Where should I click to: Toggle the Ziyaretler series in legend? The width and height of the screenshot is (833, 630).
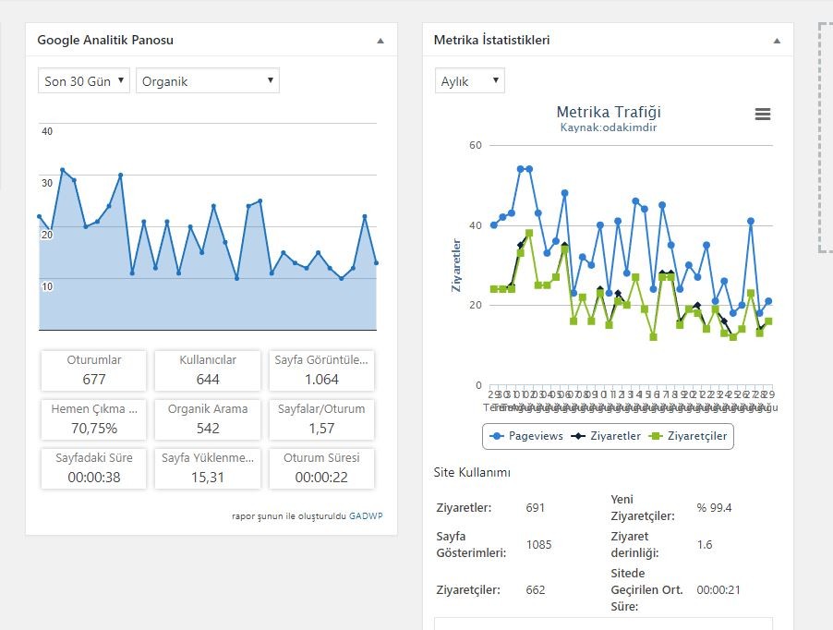coord(606,436)
